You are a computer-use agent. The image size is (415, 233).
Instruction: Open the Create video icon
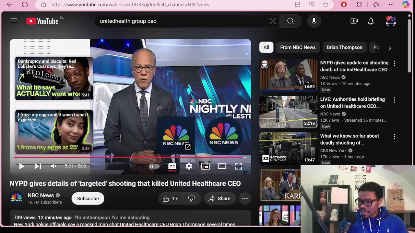(x=354, y=21)
